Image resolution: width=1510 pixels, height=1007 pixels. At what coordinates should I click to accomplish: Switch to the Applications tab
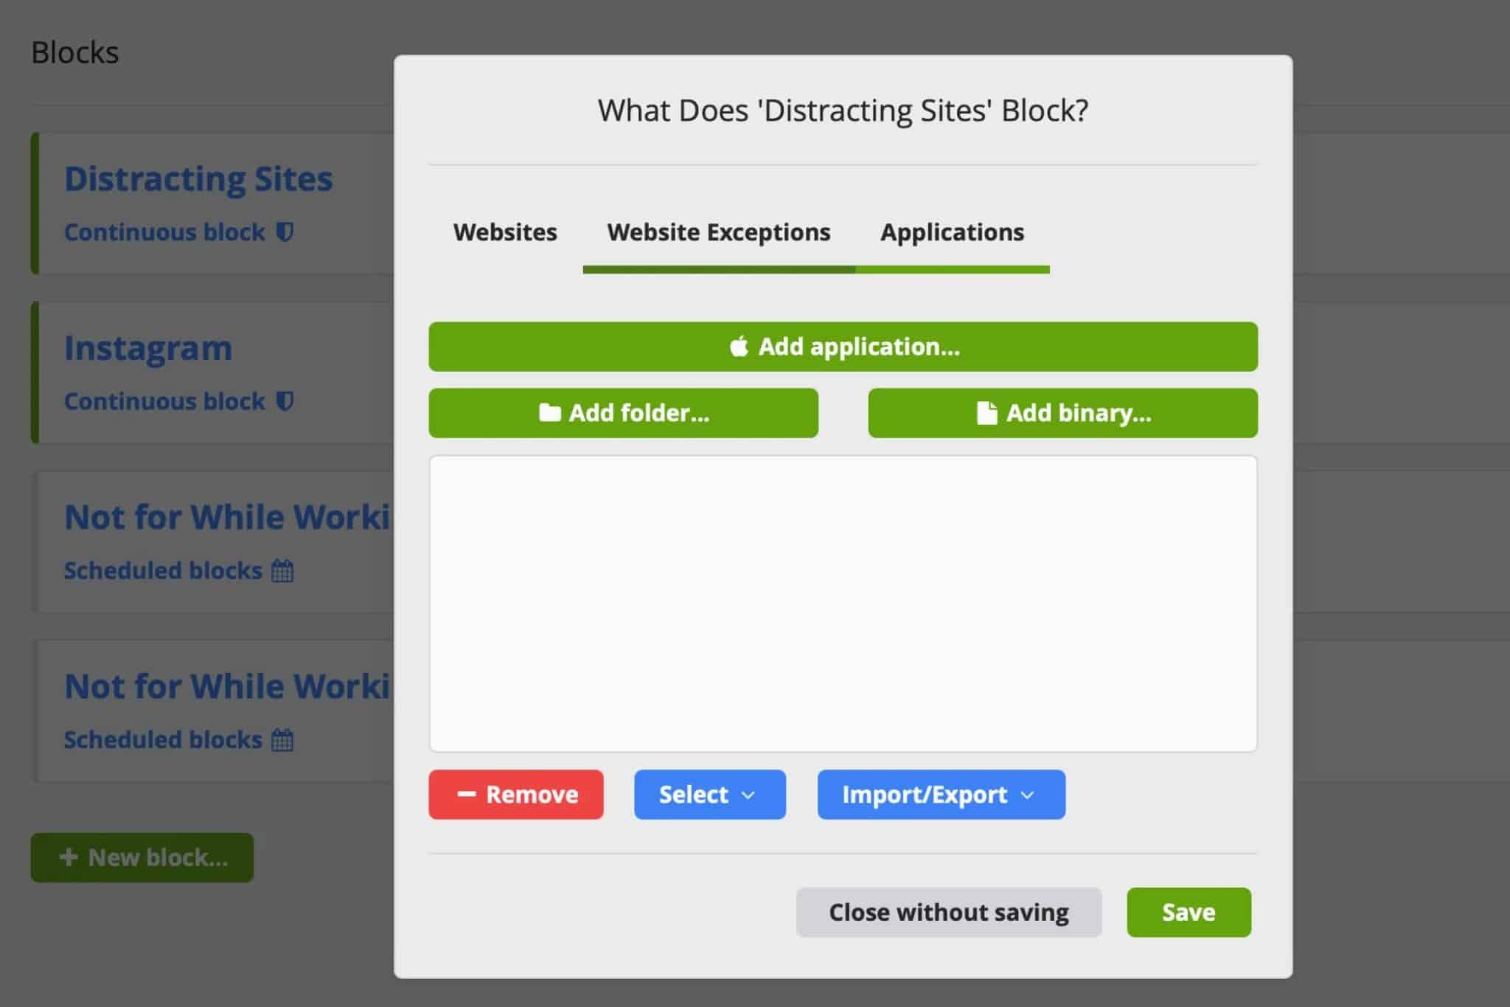pos(951,232)
